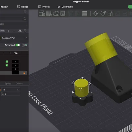The width and height of the screenshot is (132, 132).
Task: Uncheck the first green printable checkbox
Action: pyautogui.click(x=7, y=62)
